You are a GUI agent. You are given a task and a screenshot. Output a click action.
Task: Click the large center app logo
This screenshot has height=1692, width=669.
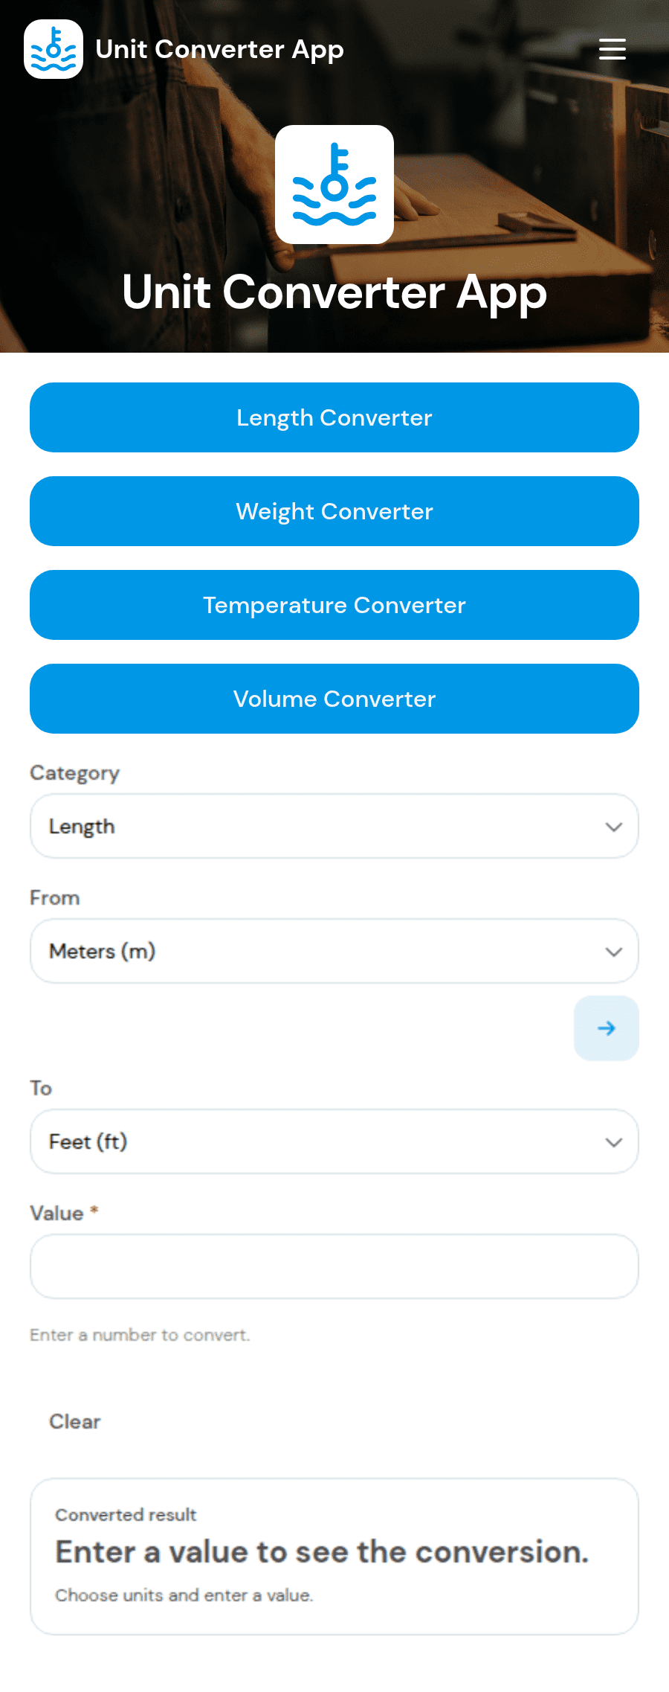tap(334, 185)
